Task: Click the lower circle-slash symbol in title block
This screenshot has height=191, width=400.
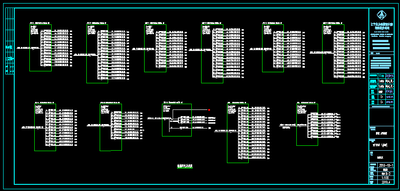Action: 381,102
